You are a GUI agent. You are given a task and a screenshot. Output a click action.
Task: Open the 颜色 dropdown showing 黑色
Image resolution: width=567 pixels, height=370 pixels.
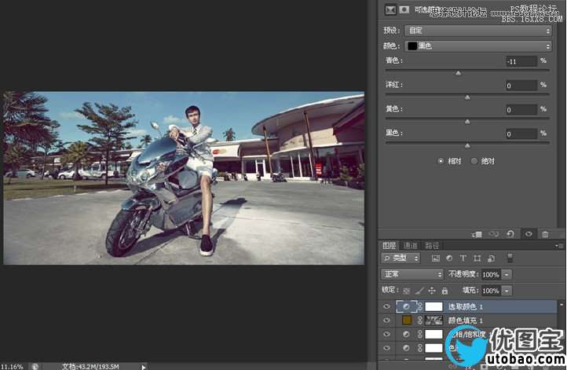[478, 46]
